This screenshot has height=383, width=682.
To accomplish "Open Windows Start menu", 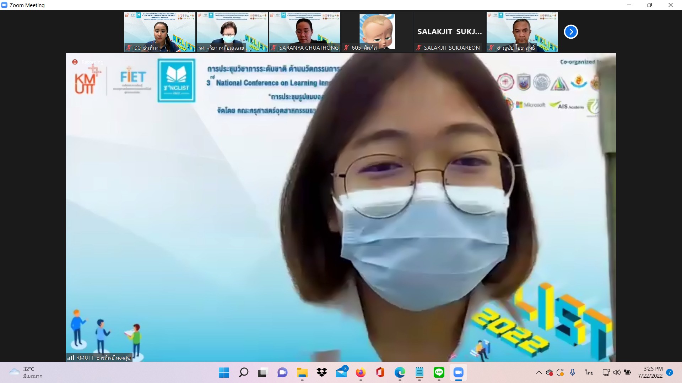I will 224,372.
